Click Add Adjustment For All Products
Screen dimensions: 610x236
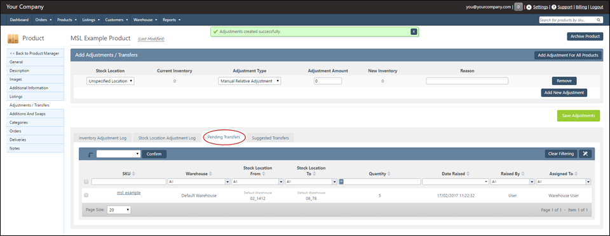click(x=568, y=55)
